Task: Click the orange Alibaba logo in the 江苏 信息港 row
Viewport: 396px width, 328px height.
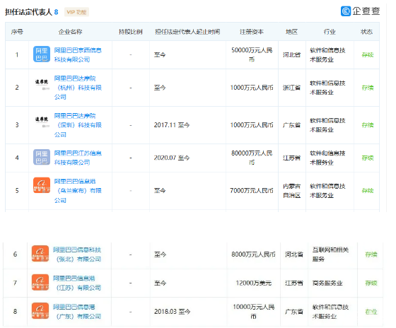Action: [x=40, y=282]
